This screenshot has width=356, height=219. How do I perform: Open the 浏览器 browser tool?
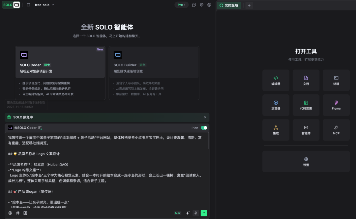[x=276, y=105]
